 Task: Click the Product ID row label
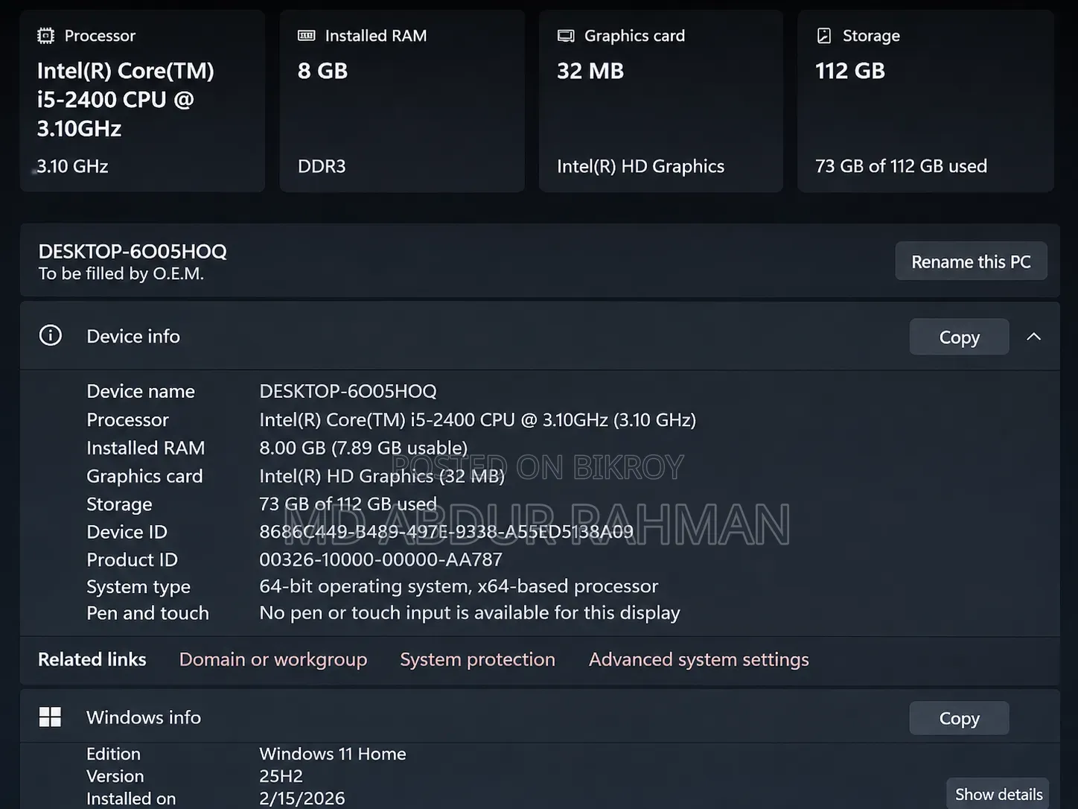tap(133, 559)
